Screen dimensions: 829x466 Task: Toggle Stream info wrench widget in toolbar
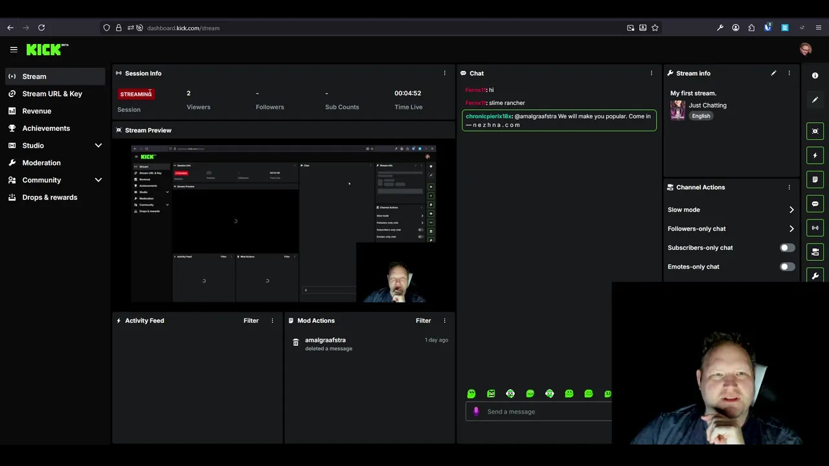(x=815, y=276)
